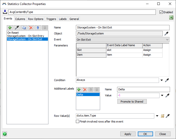Click the Promote to Shared button
The height and width of the screenshot is (139, 176).
132,102
